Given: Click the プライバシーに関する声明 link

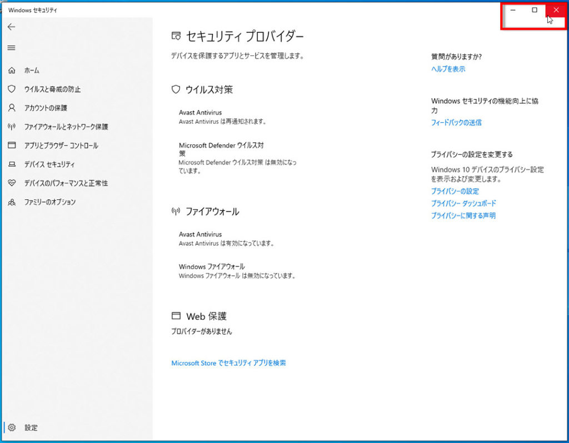Looking at the screenshot, I should tap(463, 215).
